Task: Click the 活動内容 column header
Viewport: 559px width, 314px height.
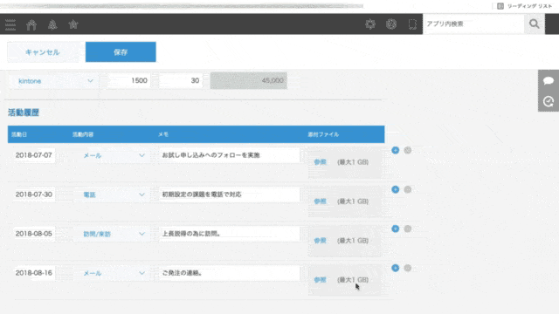Action: [83, 134]
